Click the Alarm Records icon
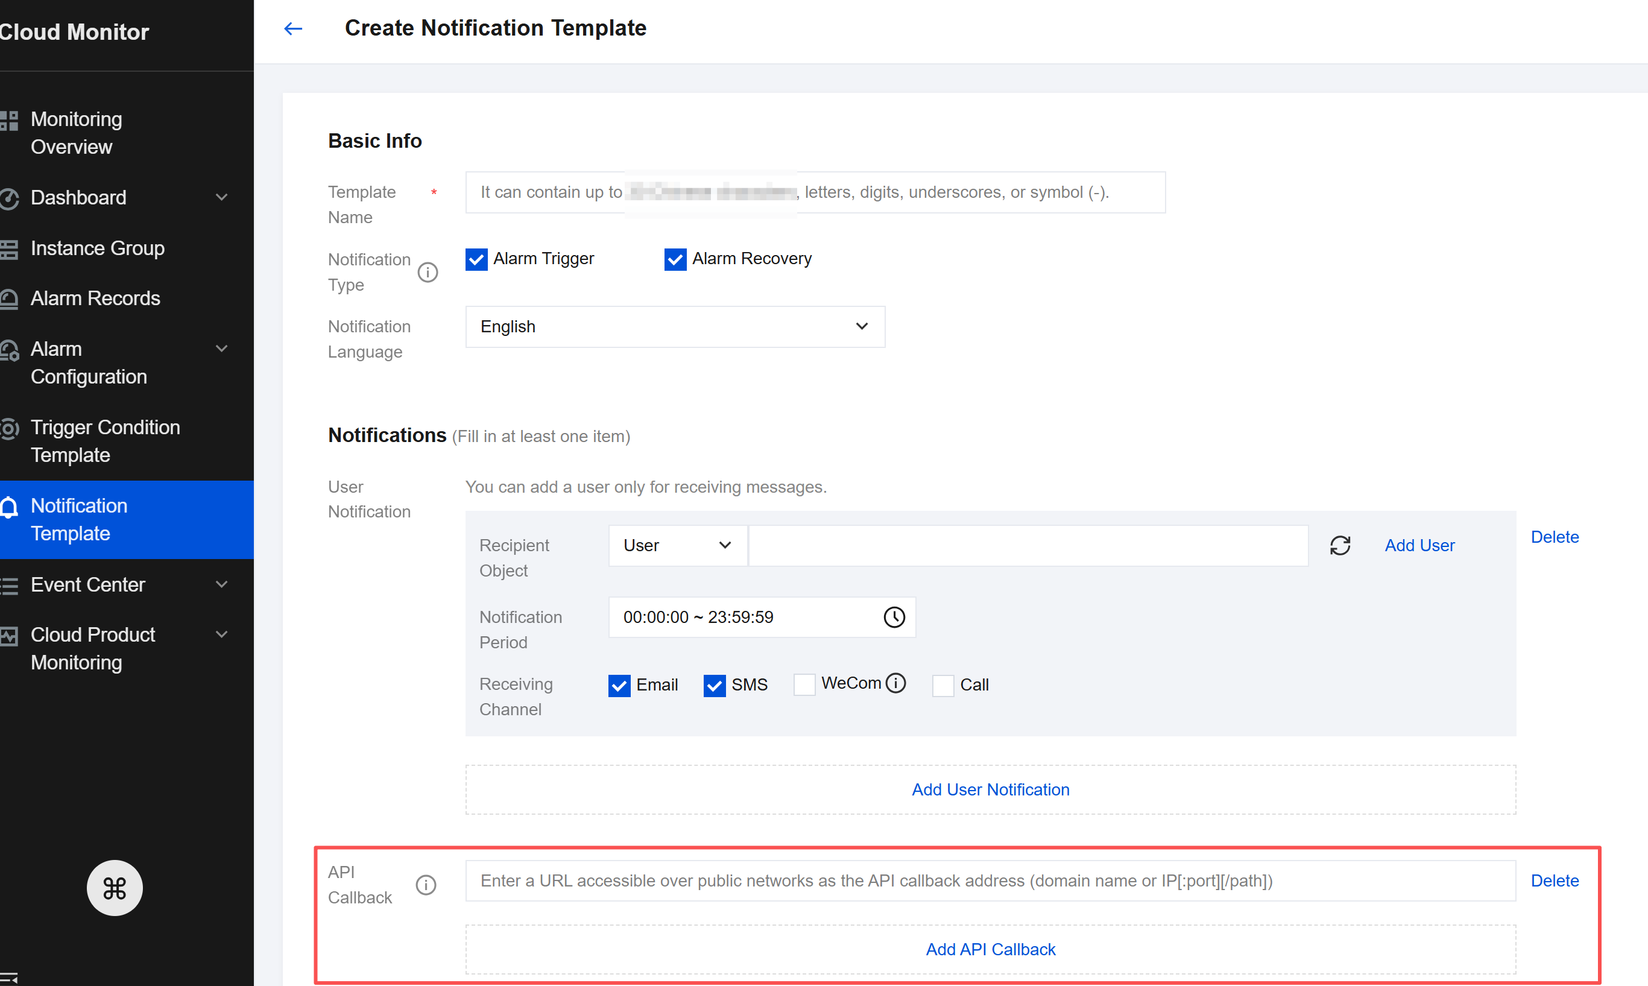This screenshot has width=1648, height=986. pyautogui.click(x=8, y=299)
